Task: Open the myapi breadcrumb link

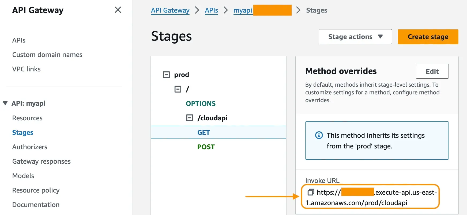Action: tap(243, 10)
